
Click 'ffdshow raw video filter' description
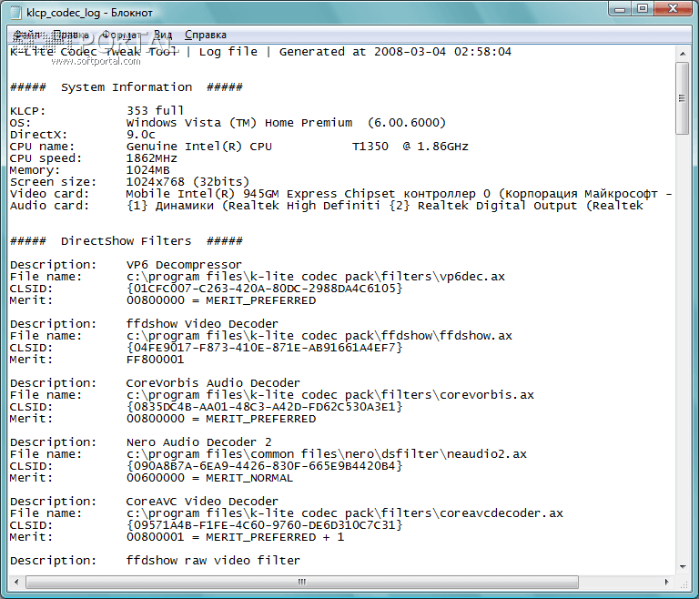pyautogui.click(x=213, y=561)
